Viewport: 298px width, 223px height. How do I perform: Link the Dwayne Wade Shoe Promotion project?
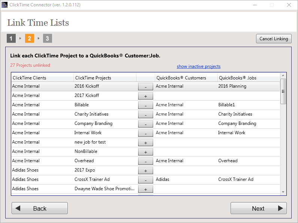click(145, 189)
